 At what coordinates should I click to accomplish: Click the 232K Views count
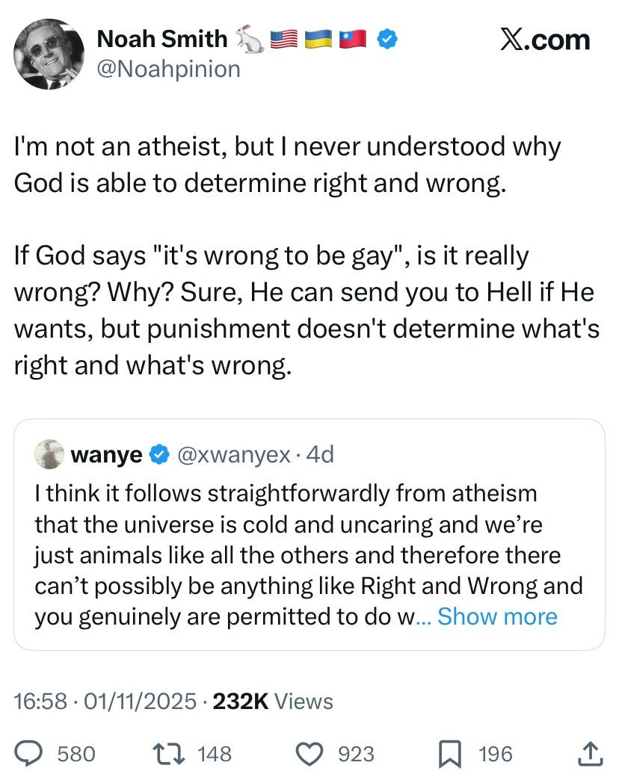coord(273,701)
